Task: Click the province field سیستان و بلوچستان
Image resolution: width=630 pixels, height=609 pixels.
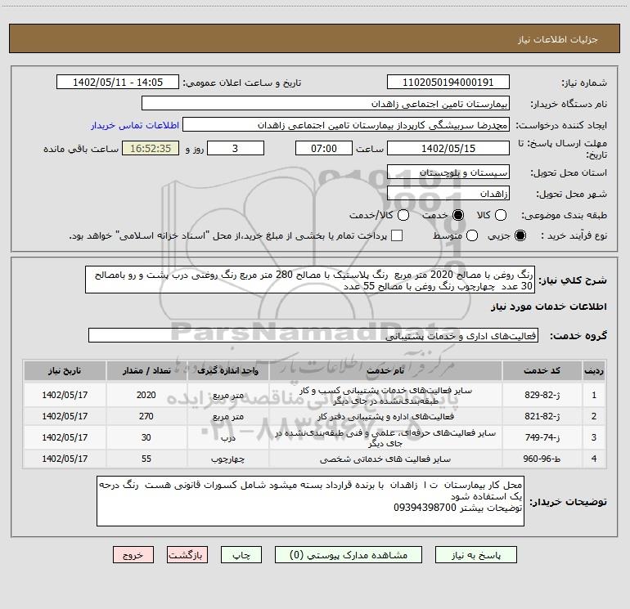Action: (448, 172)
